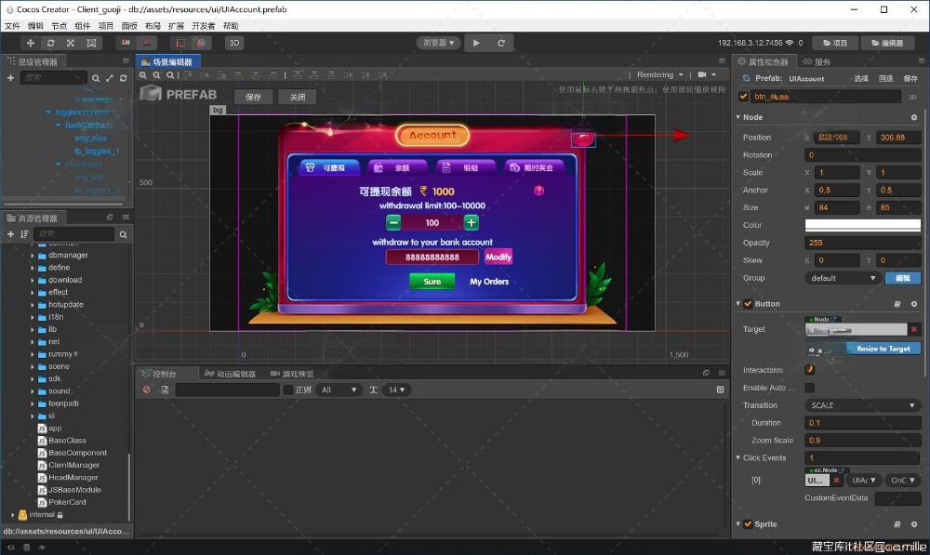
Task: Toggle the Enable Auto Gray checkbox
Action: tap(809, 388)
